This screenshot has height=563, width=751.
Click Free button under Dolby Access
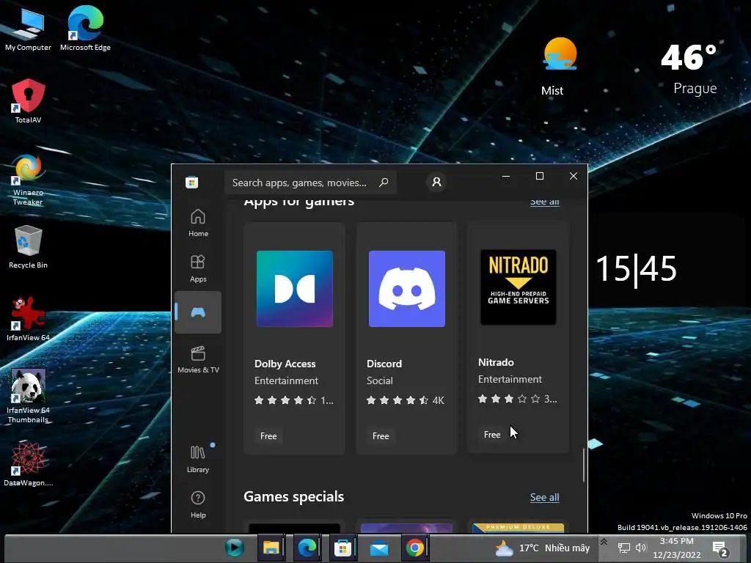(268, 435)
